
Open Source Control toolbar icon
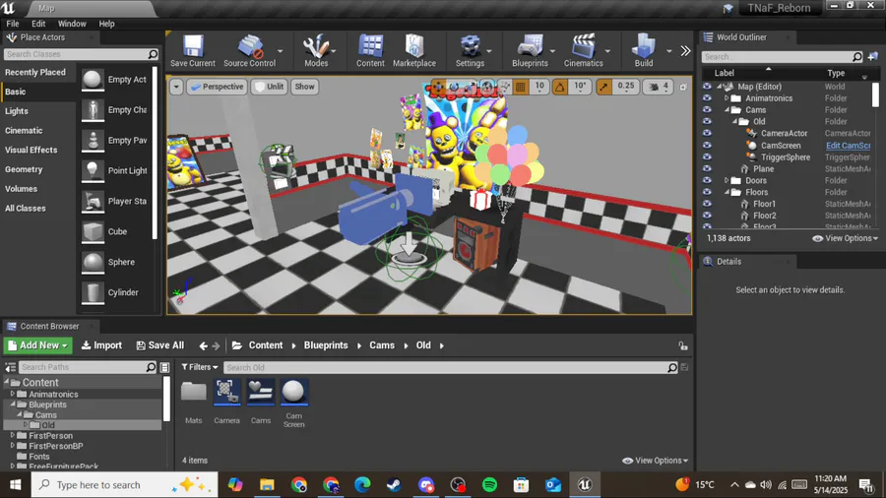[x=249, y=50]
